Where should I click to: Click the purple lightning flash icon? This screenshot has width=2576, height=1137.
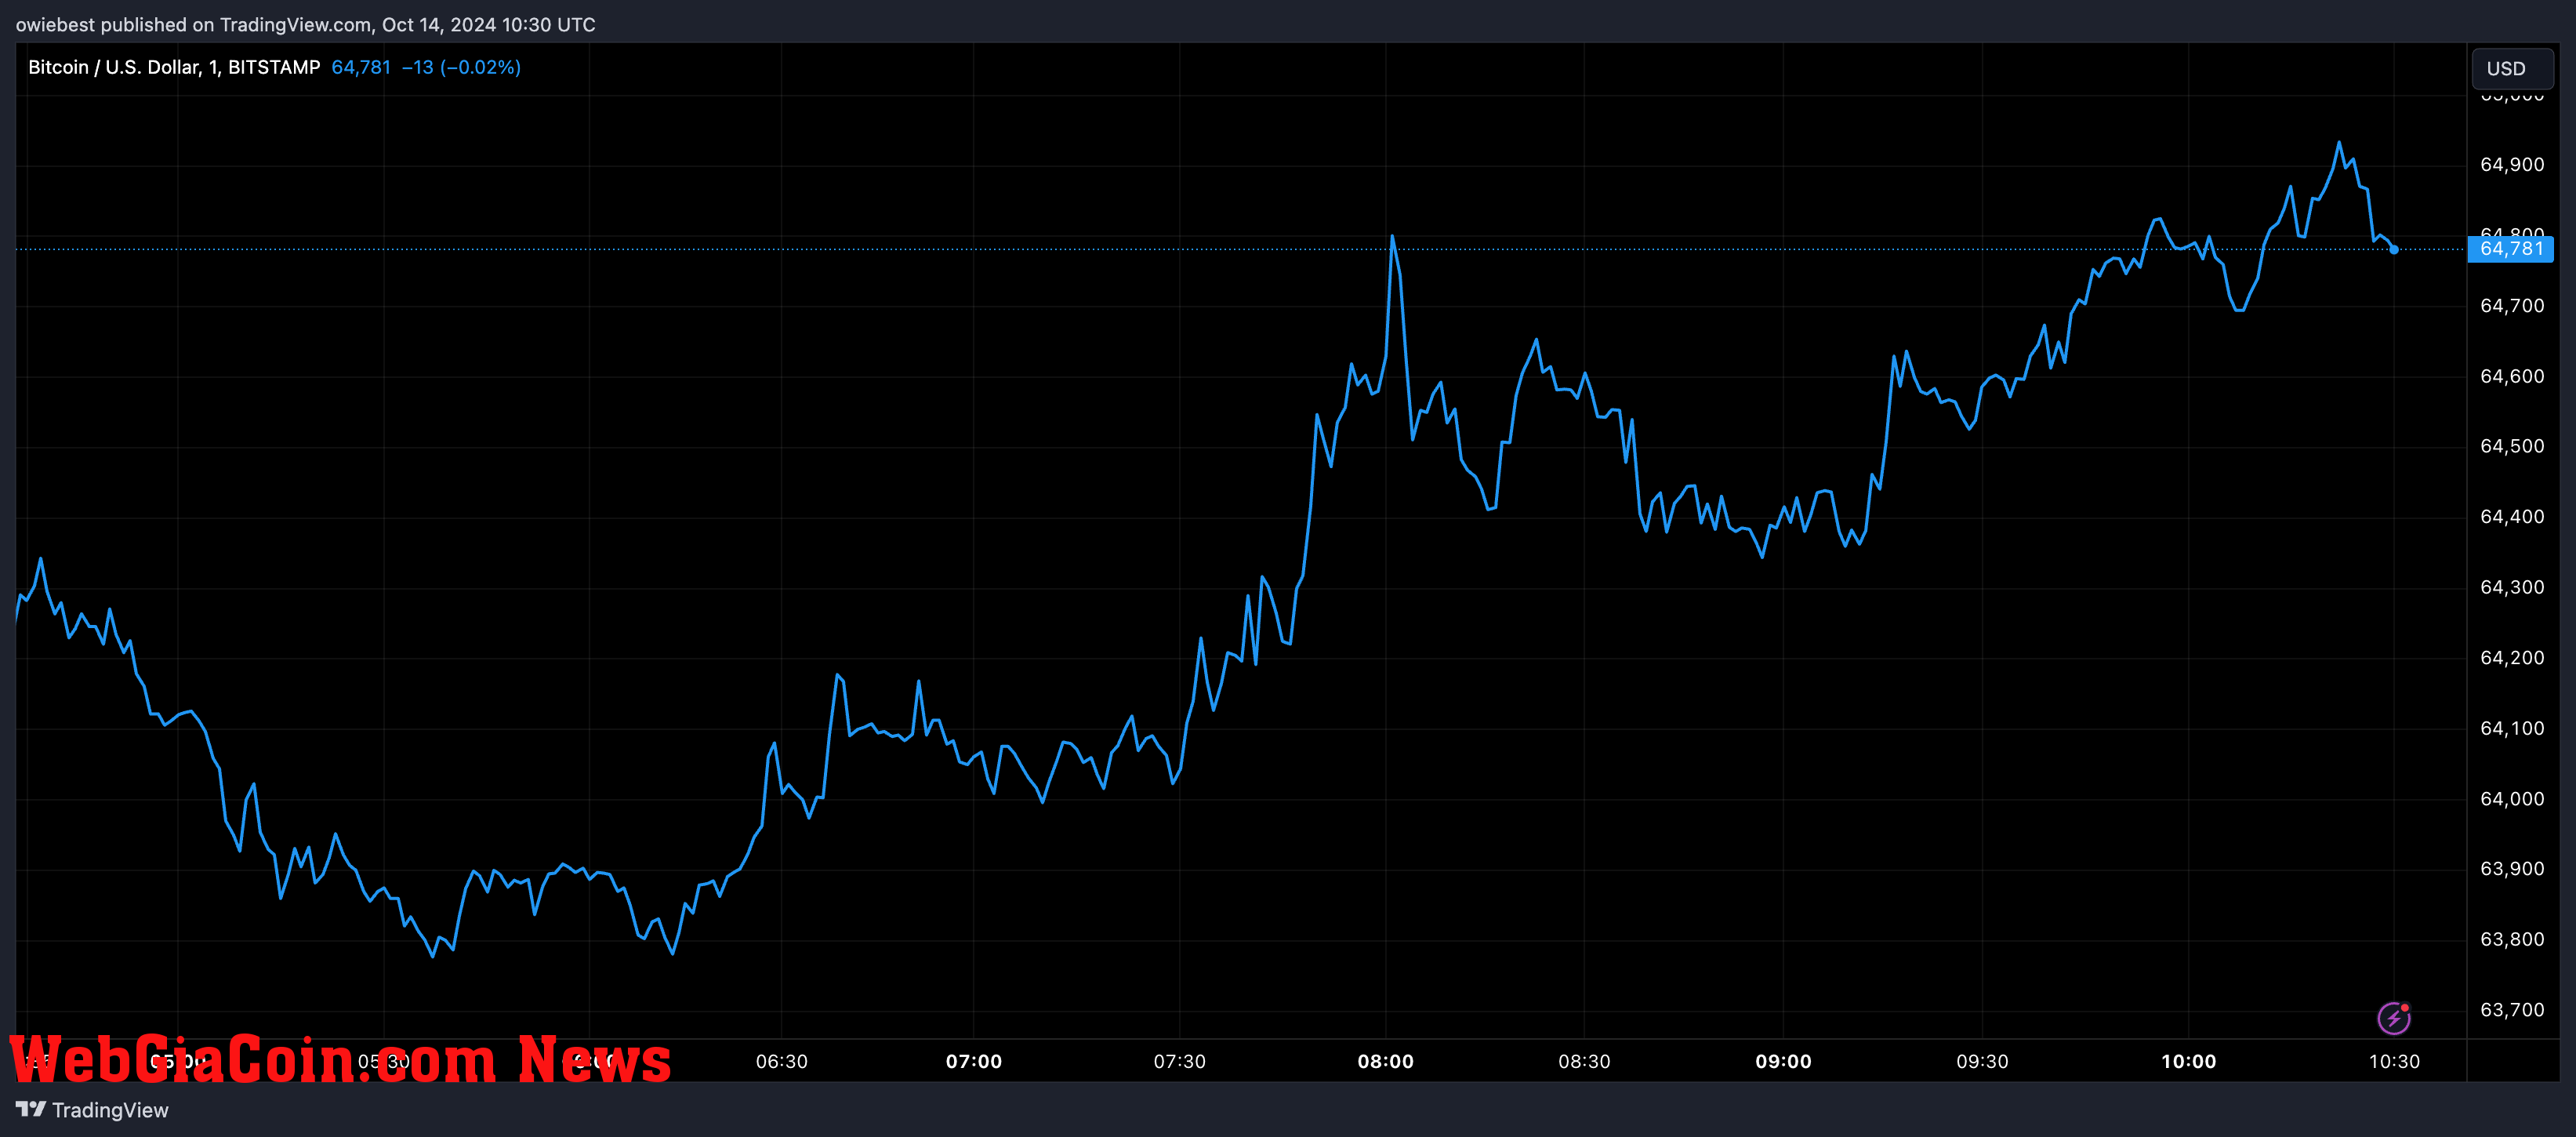point(2394,1018)
